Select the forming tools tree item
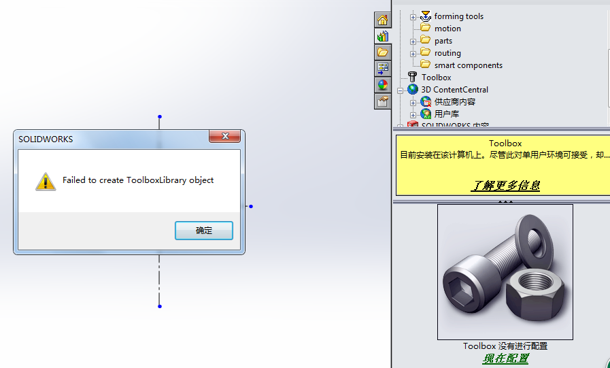 [458, 16]
